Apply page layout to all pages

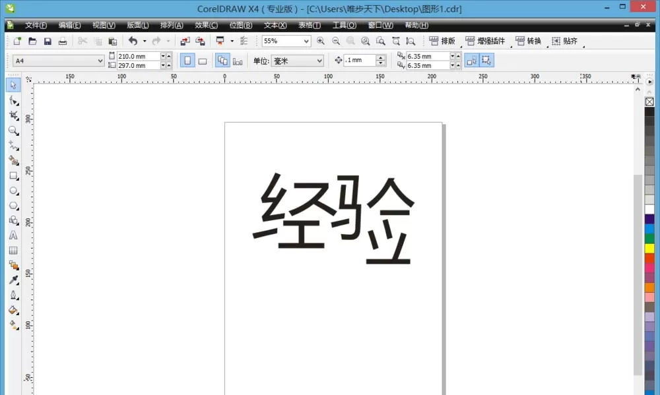tap(222, 61)
